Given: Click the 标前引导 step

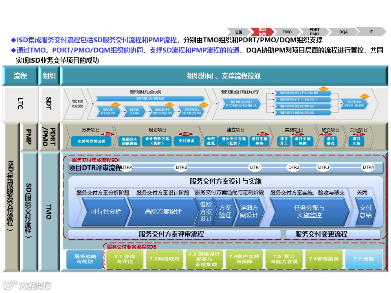Looking at the screenshot, I should (x=134, y=112).
